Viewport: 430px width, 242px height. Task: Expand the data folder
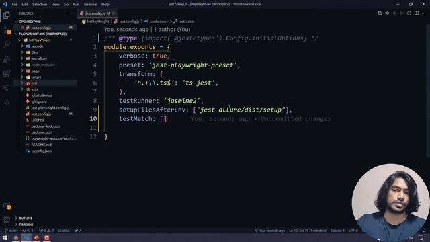coord(34,52)
